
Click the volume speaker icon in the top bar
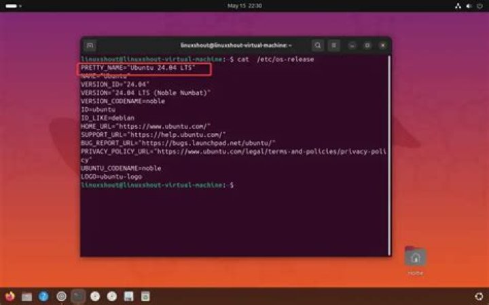pyautogui.click(x=469, y=6)
